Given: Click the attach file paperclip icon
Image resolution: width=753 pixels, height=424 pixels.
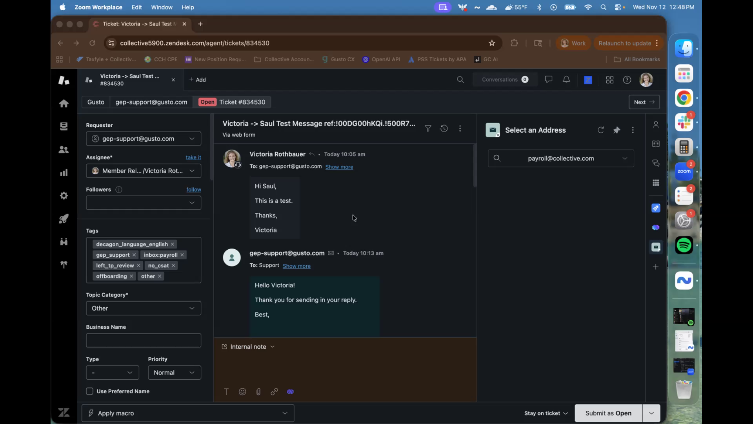Looking at the screenshot, I should [258, 391].
